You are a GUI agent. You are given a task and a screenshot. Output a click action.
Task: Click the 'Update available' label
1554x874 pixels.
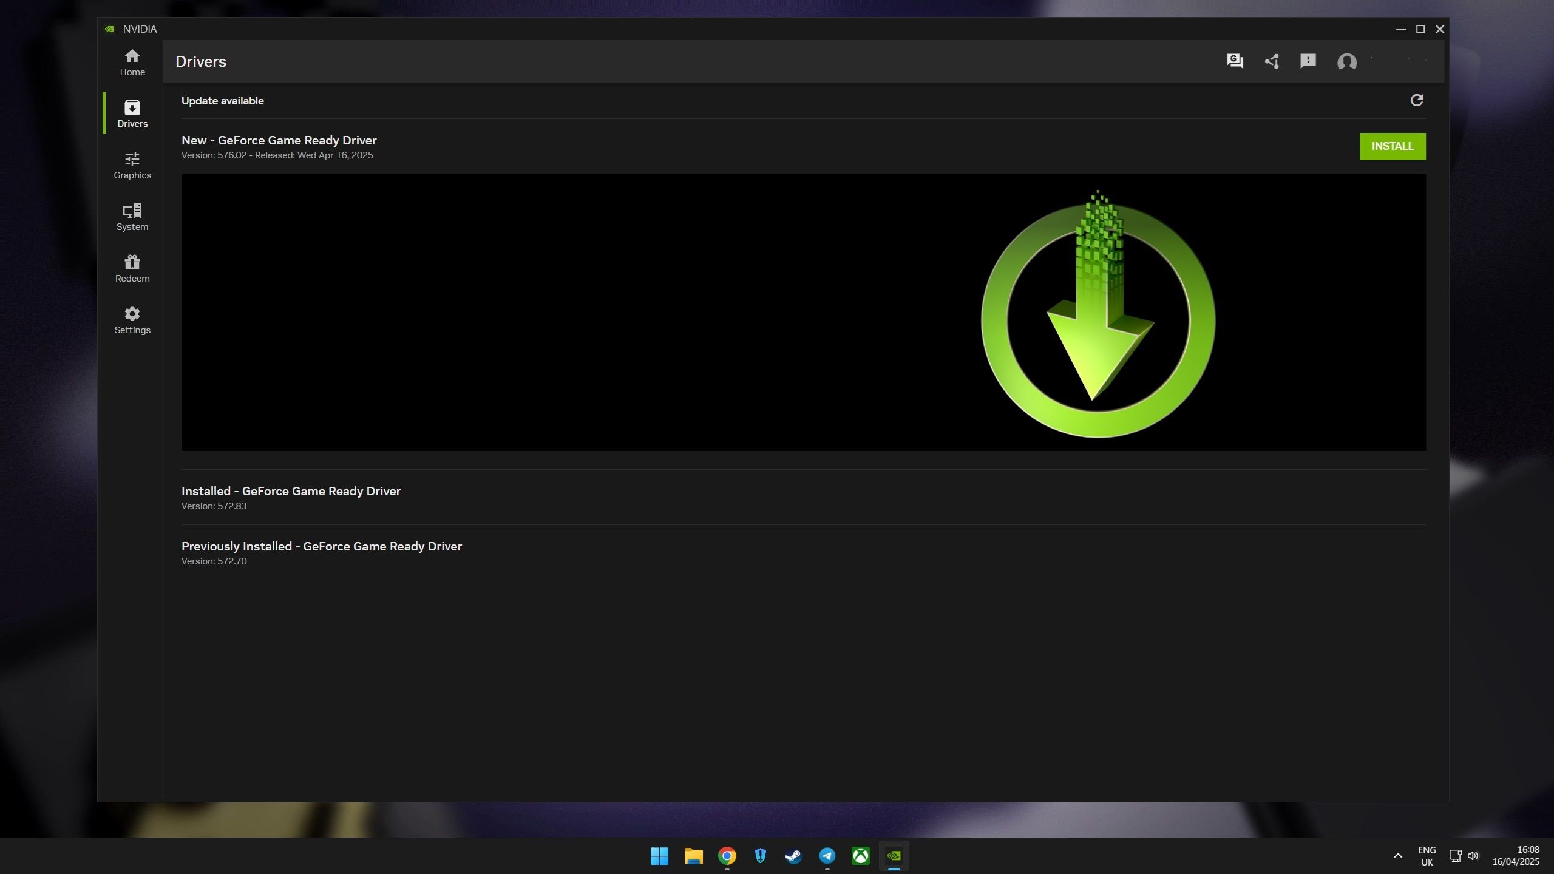click(x=222, y=101)
